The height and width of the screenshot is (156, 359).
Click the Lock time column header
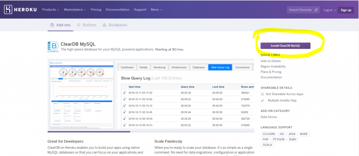pos(218,87)
